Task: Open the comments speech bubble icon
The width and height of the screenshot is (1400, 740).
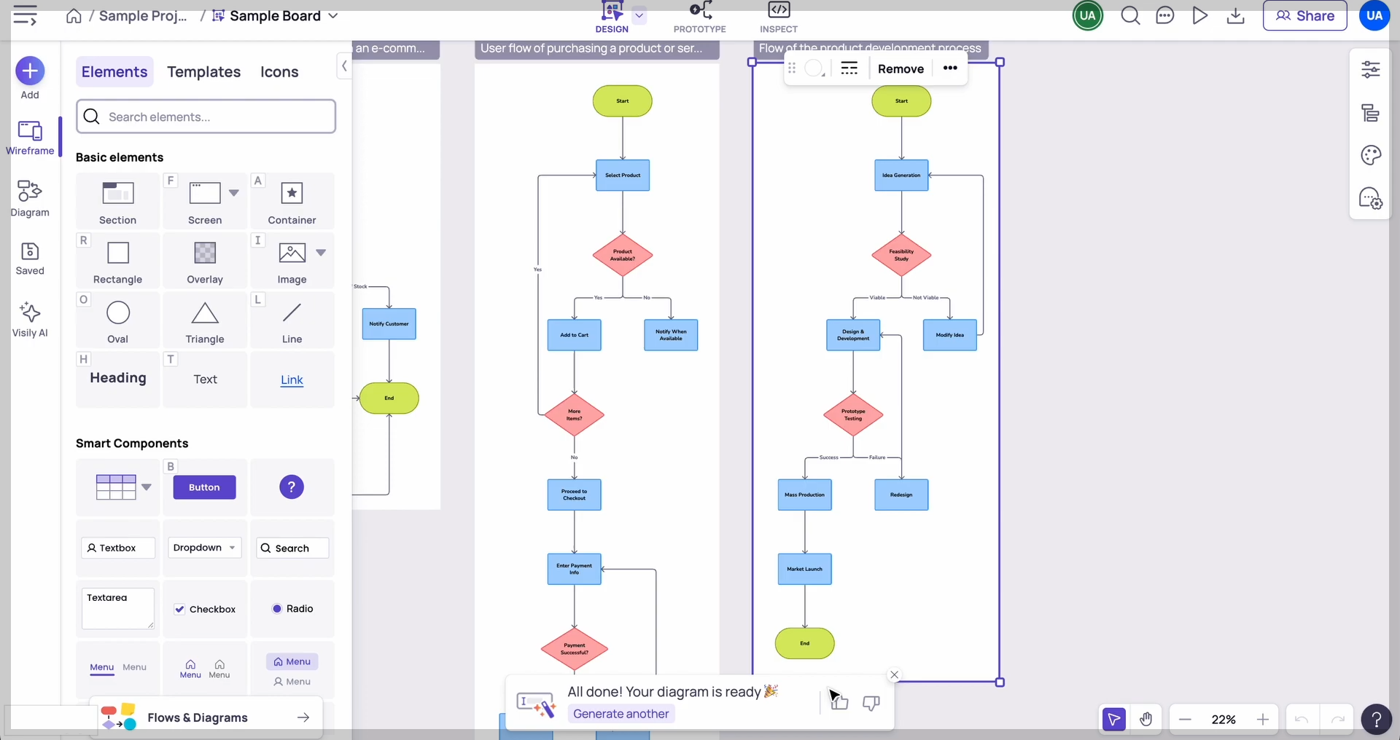Action: click(x=1165, y=15)
